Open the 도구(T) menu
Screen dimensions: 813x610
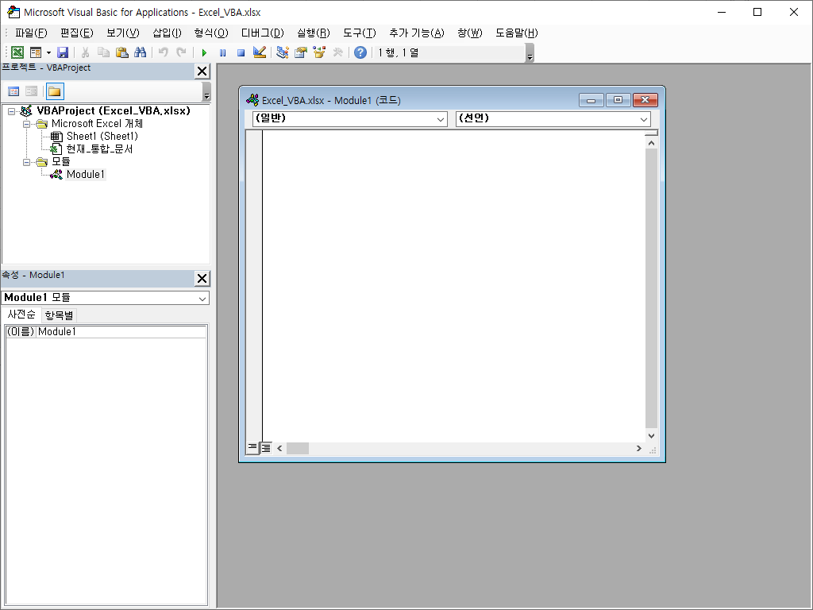coord(360,33)
